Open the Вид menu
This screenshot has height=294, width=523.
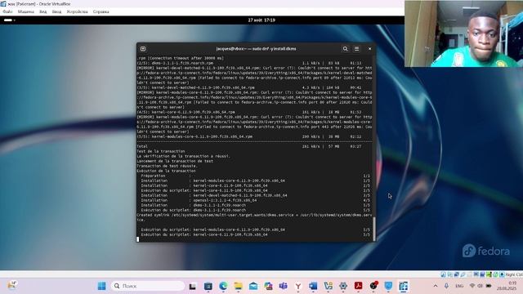tap(43, 11)
